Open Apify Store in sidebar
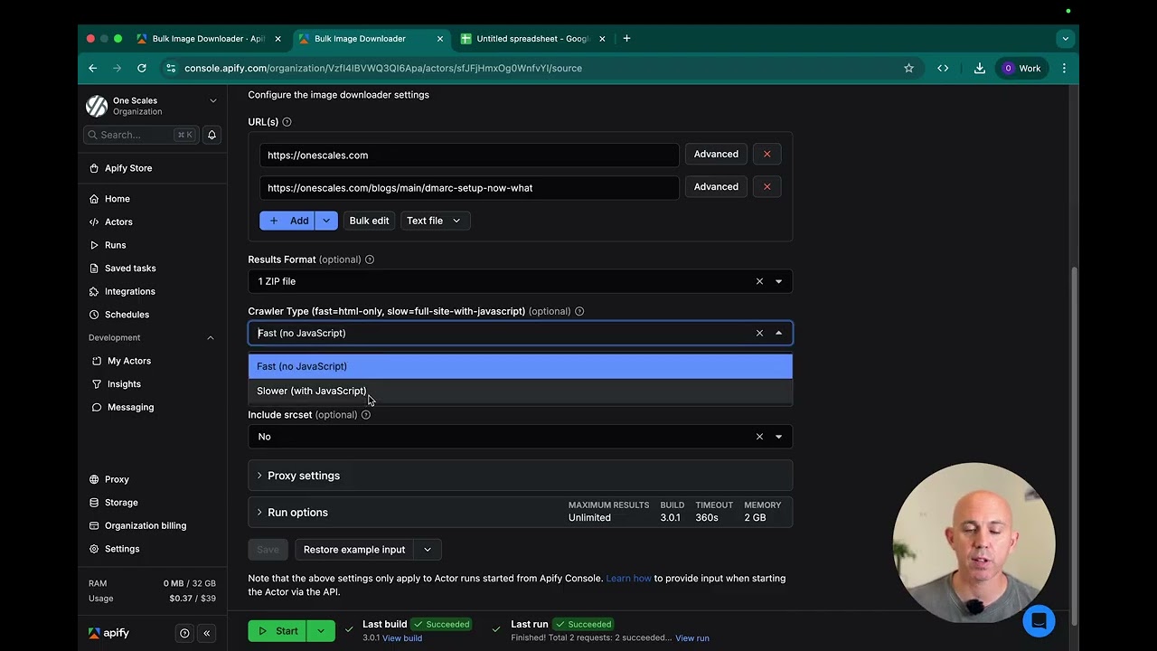1157x651 pixels. click(x=127, y=168)
